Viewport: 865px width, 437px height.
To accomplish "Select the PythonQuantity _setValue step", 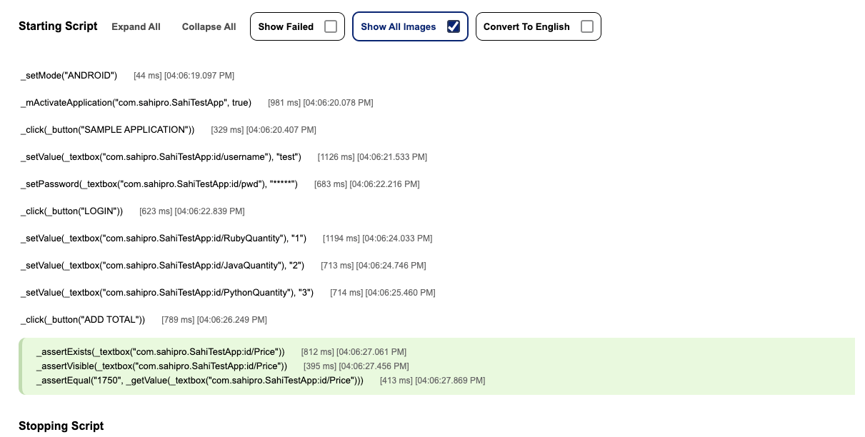I will click(x=166, y=292).
